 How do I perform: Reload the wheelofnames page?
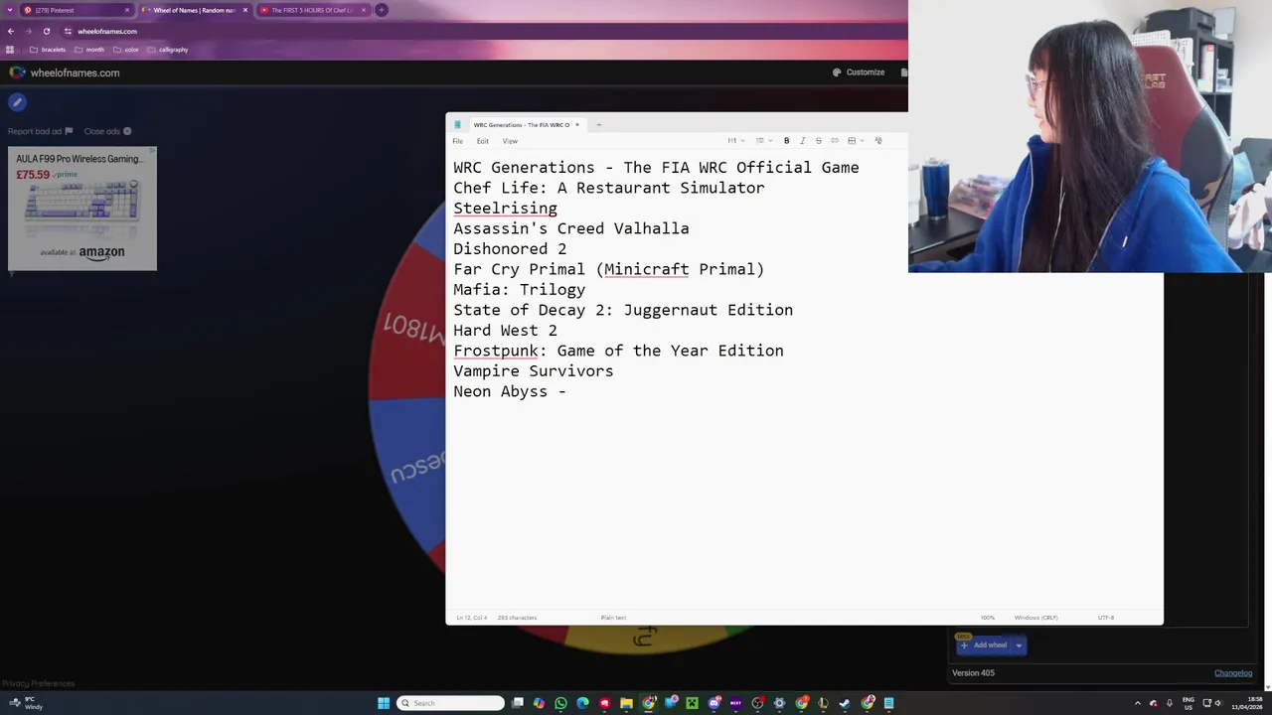click(46, 31)
